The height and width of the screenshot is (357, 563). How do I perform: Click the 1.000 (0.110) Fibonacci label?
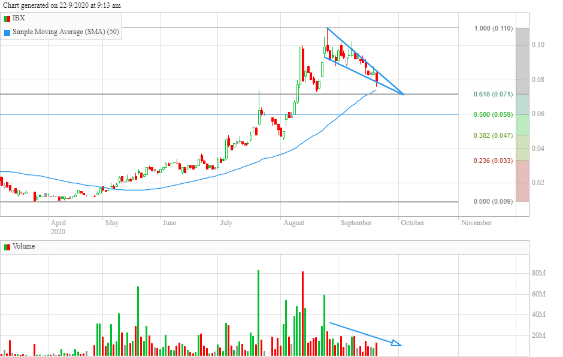[494, 28]
